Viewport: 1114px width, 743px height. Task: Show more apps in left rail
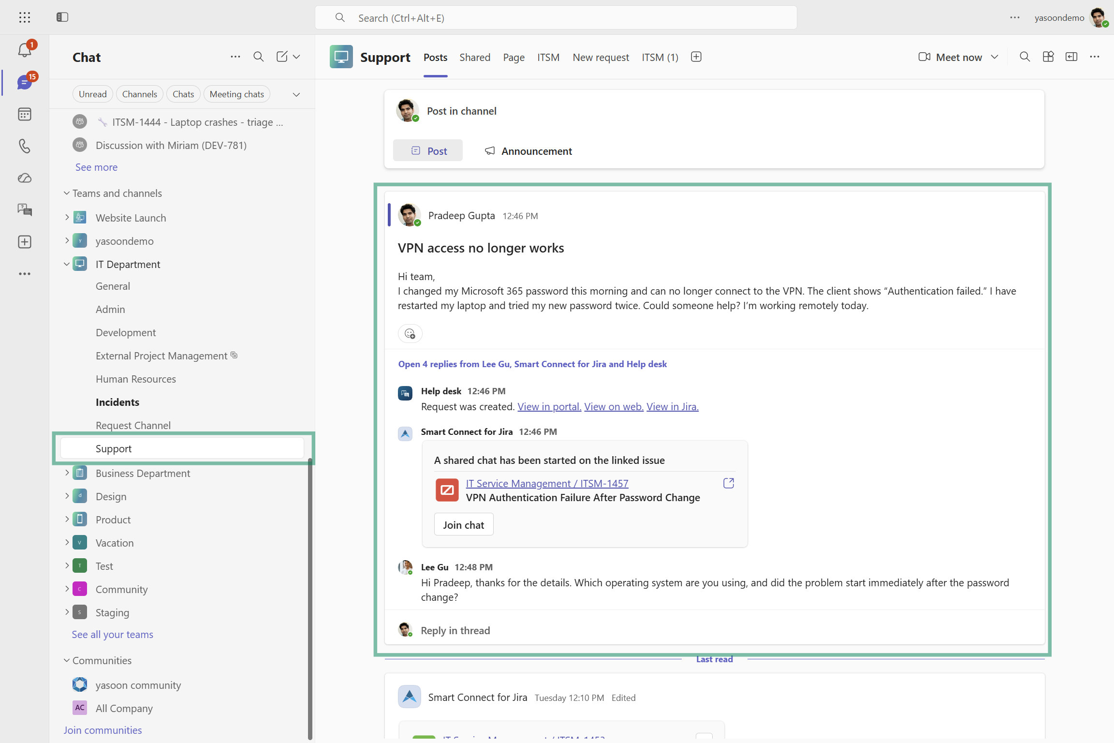point(25,274)
